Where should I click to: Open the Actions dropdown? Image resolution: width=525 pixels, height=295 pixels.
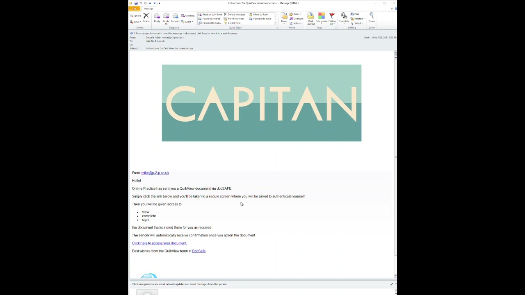pos(297,23)
